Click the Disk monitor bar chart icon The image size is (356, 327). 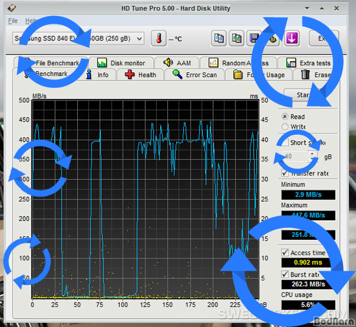(102, 62)
